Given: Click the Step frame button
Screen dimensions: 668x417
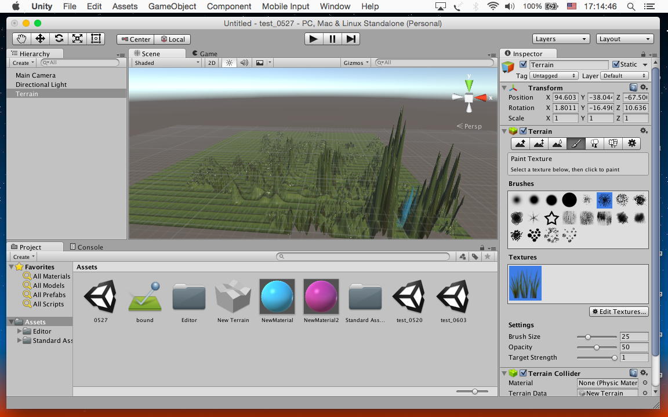Looking at the screenshot, I should click(x=351, y=39).
